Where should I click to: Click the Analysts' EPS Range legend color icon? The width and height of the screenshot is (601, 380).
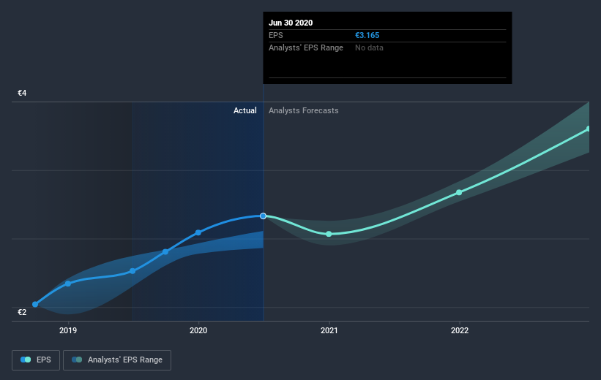(x=77, y=360)
